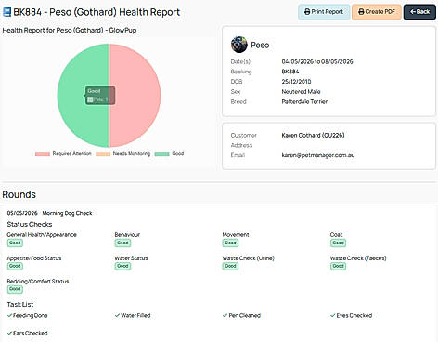
Task: Select the Good badge under Appetite/Food Status
Action: click(15, 266)
